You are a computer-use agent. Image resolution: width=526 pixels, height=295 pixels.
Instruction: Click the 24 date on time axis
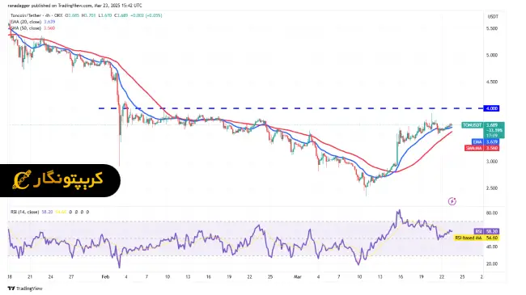(x=51, y=277)
